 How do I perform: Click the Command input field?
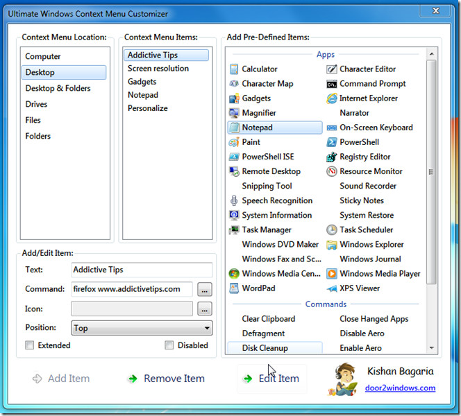[132, 289]
